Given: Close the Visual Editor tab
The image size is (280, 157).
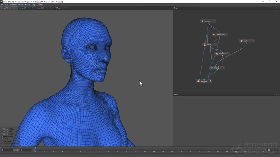Looking at the screenshot, I should [53, 8].
